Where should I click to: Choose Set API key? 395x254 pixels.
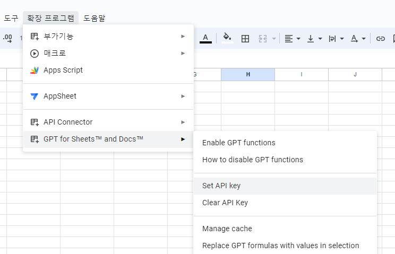285,186
